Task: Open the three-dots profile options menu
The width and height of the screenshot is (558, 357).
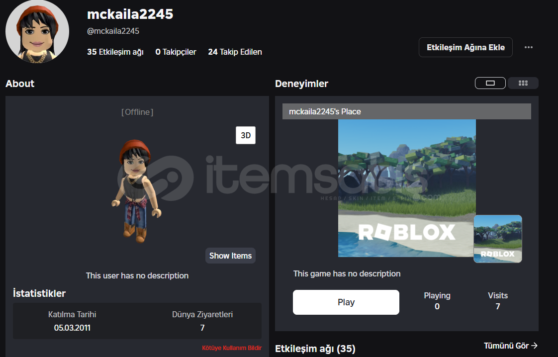Action: tap(529, 47)
